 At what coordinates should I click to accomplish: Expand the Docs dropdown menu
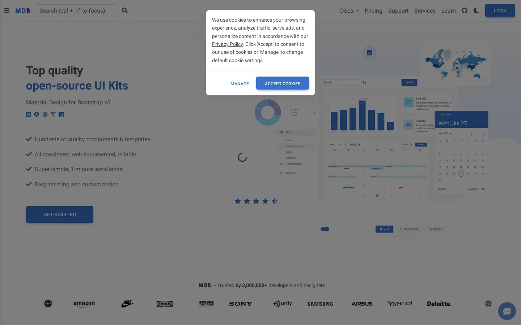(350, 10)
